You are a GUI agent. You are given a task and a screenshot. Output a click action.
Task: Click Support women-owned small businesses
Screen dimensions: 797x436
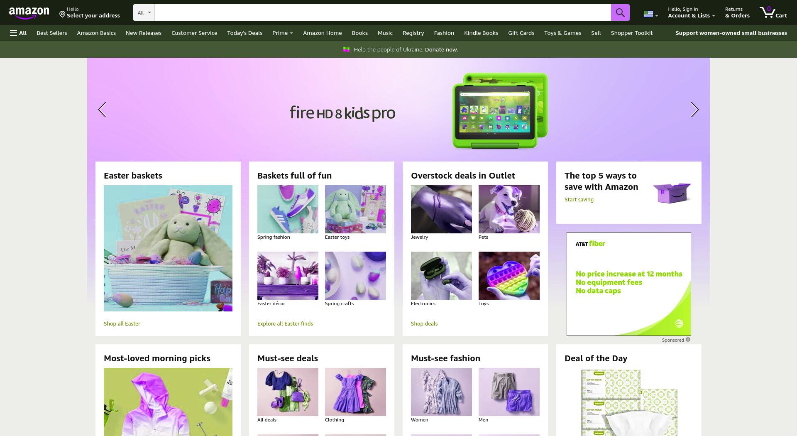[x=731, y=33]
